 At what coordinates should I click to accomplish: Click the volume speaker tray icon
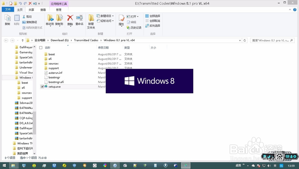(x=269, y=166)
